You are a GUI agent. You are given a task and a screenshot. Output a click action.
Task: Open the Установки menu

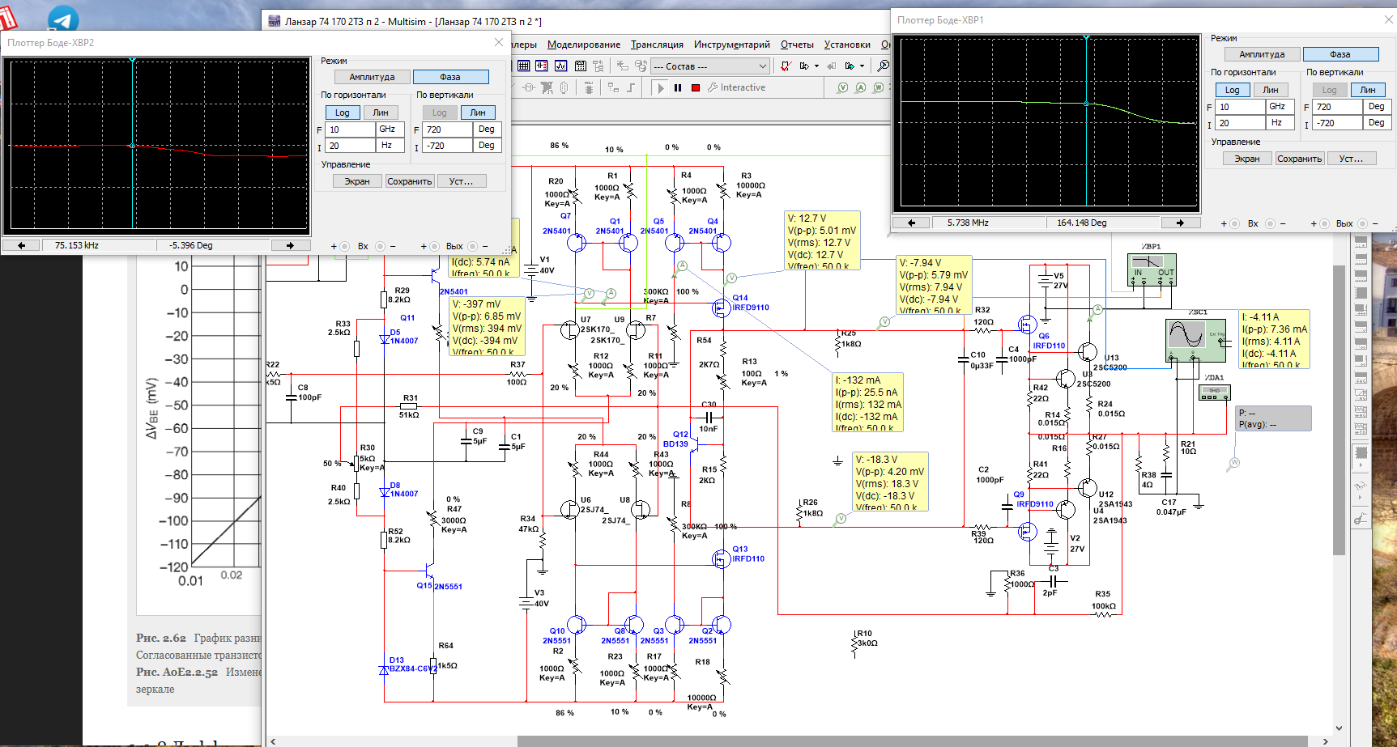click(x=847, y=45)
